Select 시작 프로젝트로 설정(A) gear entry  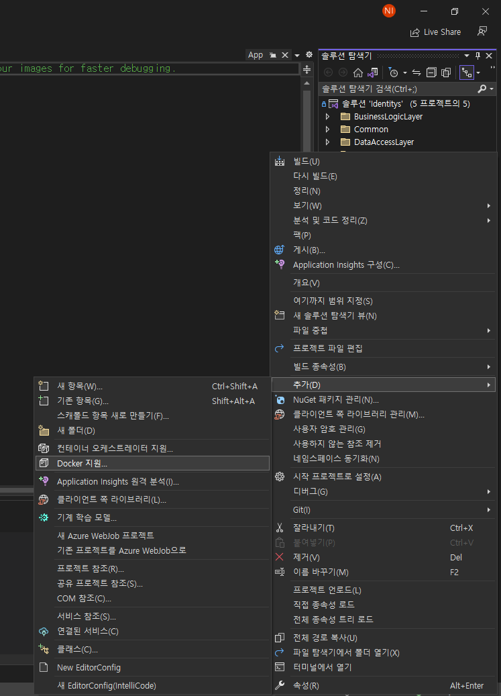[x=384, y=477]
